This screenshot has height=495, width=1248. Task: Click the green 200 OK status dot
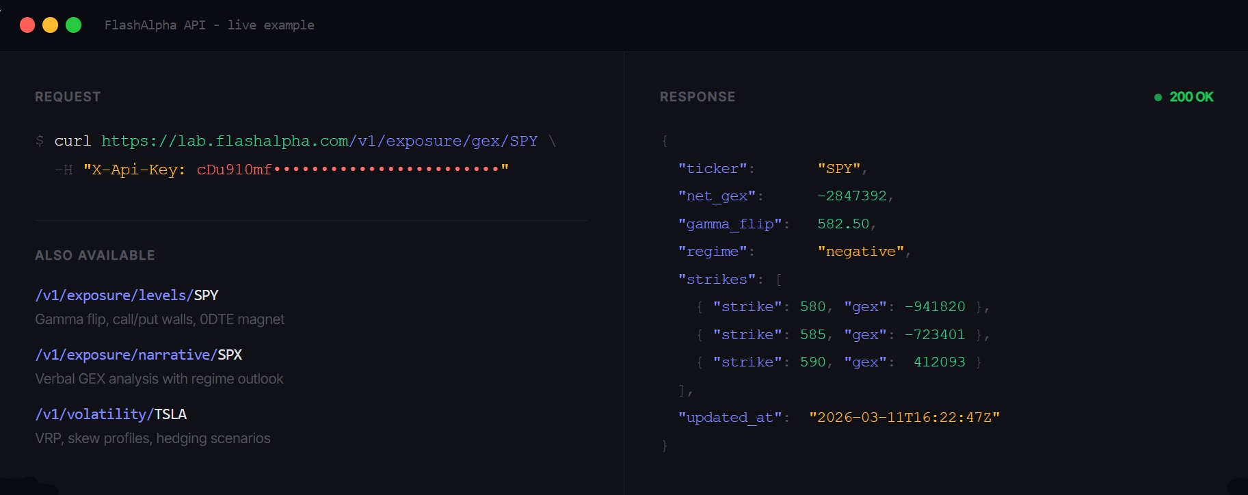coord(1158,97)
